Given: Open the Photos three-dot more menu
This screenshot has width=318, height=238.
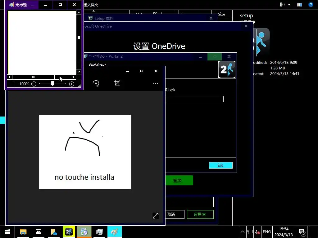Looking at the screenshot, I should click(x=156, y=84).
